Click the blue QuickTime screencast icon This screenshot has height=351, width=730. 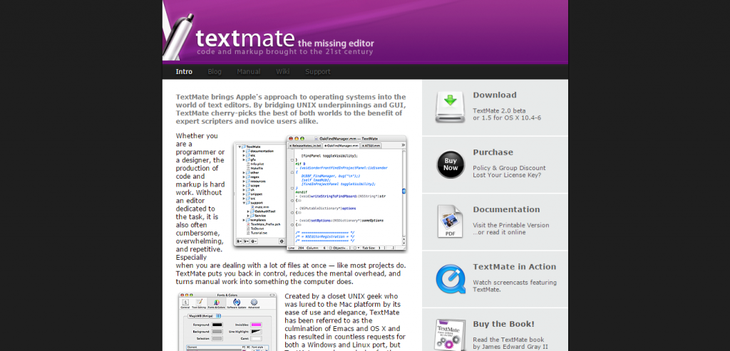pyautogui.click(x=451, y=279)
